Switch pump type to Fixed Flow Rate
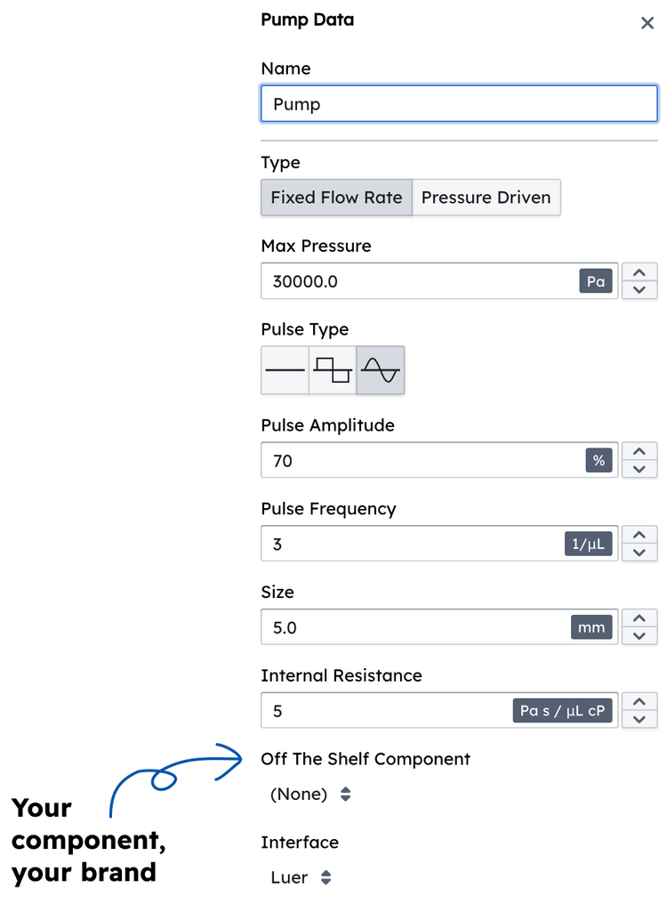This screenshot has width=667, height=912. pyautogui.click(x=336, y=198)
